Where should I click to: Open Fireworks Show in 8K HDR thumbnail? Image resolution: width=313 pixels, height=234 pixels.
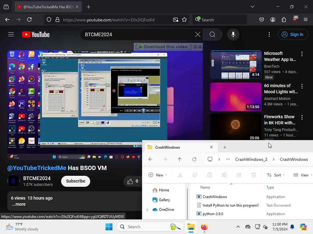(236, 127)
